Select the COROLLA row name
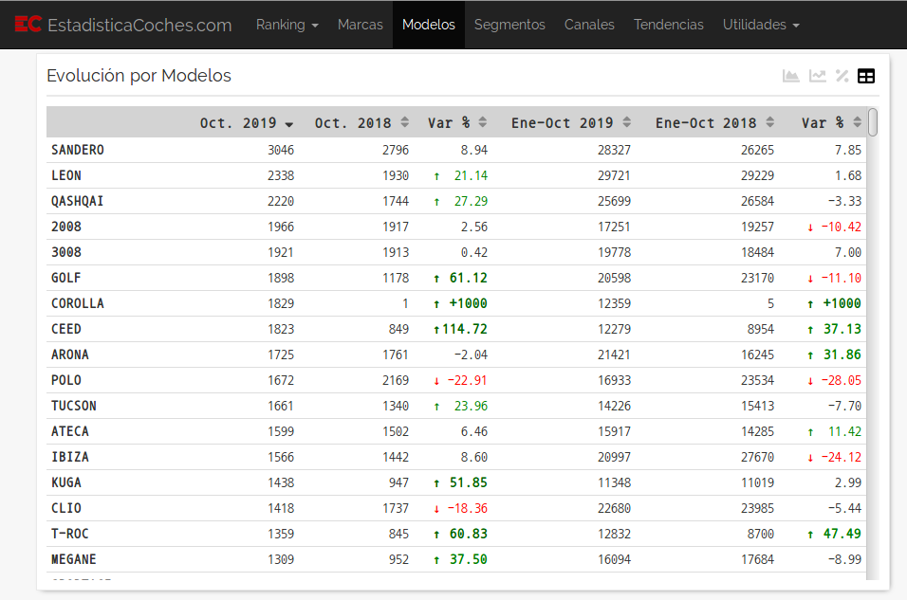907x600 pixels. [x=78, y=303]
